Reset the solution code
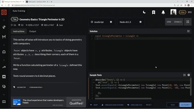The image size is (194, 109). 149,105
